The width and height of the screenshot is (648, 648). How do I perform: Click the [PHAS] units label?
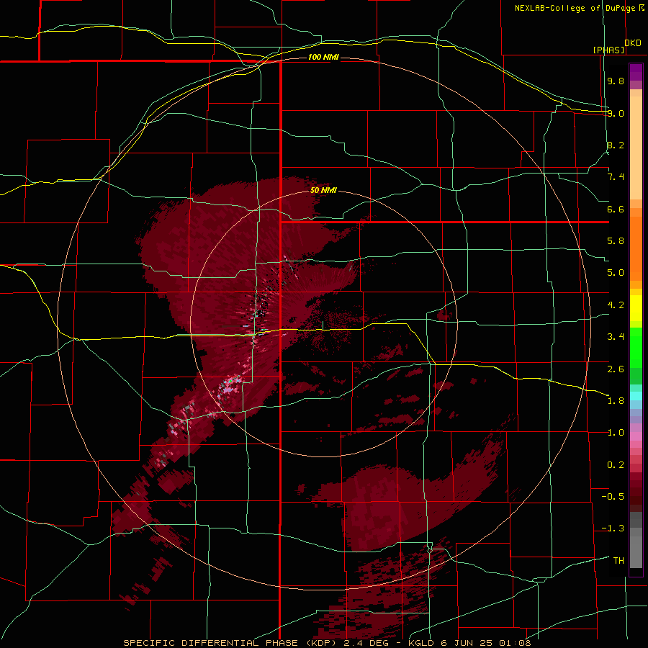click(608, 50)
